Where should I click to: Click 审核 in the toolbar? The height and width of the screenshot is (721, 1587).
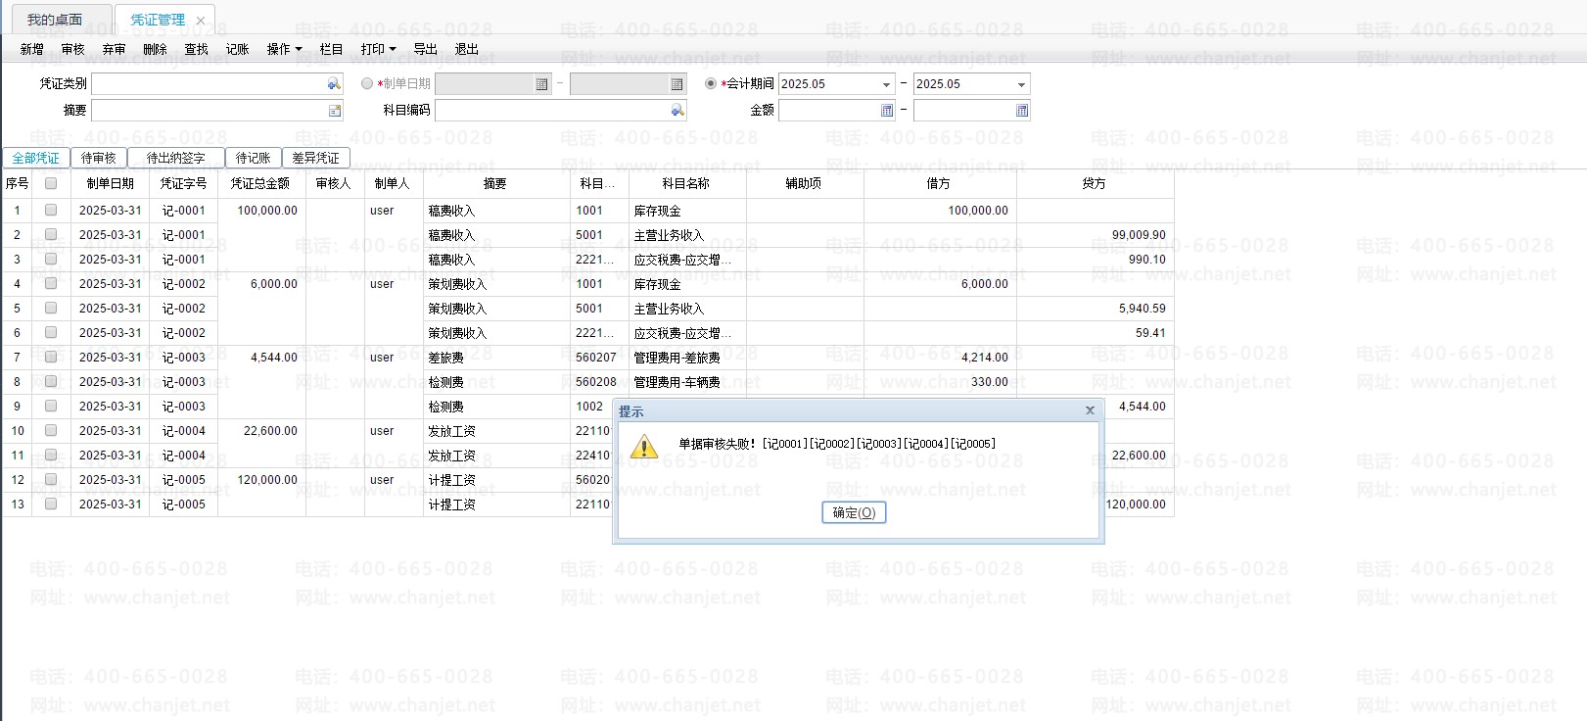(x=72, y=49)
